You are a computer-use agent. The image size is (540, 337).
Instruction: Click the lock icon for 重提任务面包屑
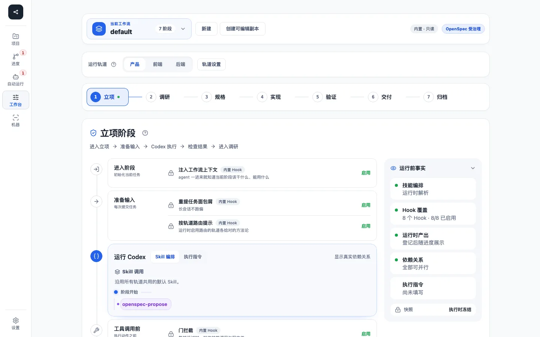171,205
